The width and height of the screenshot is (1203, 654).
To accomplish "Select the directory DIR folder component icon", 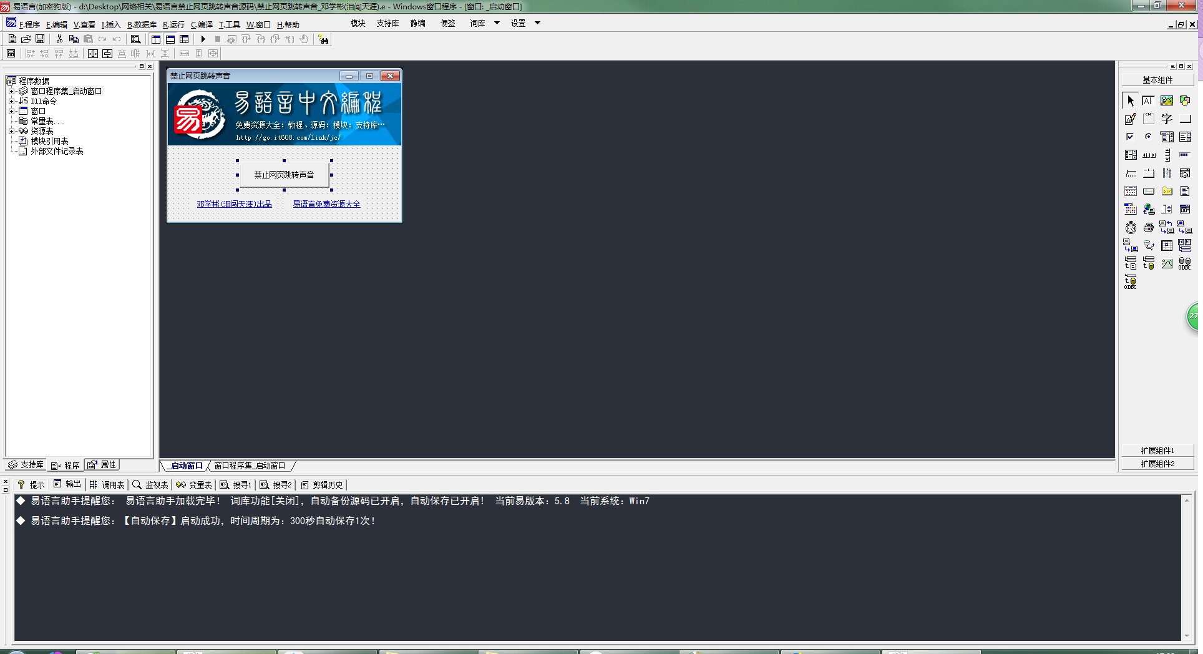I will (1167, 191).
